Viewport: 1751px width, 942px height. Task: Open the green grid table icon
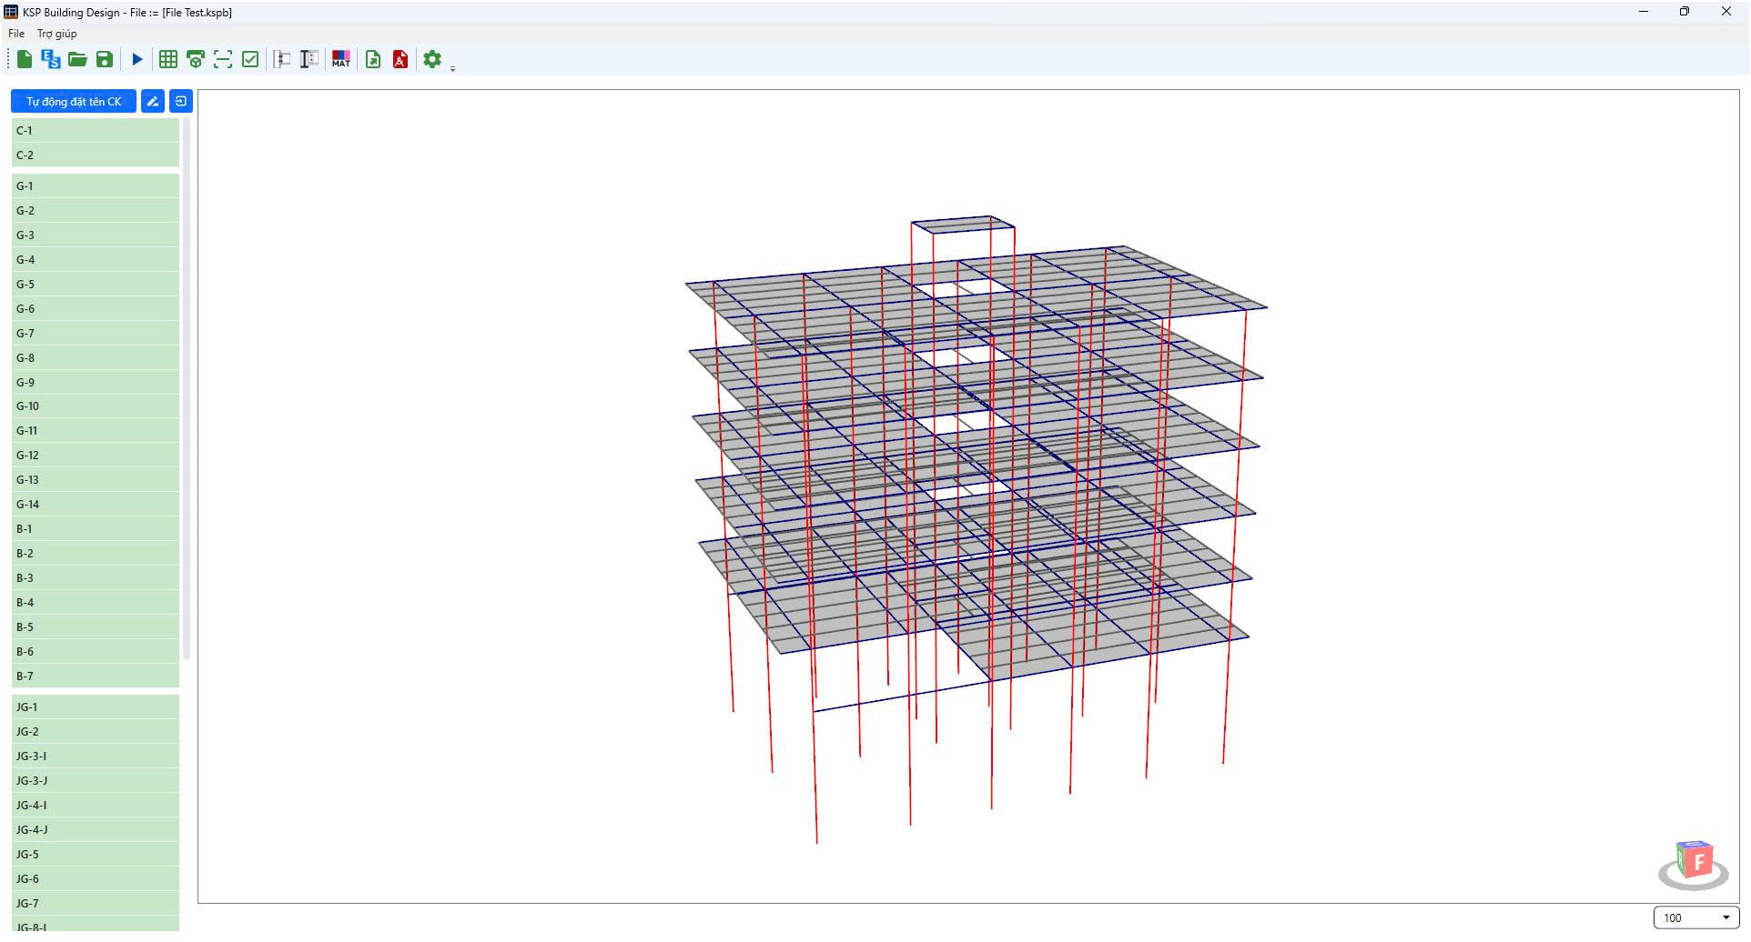pyautogui.click(x=168, y=59)
